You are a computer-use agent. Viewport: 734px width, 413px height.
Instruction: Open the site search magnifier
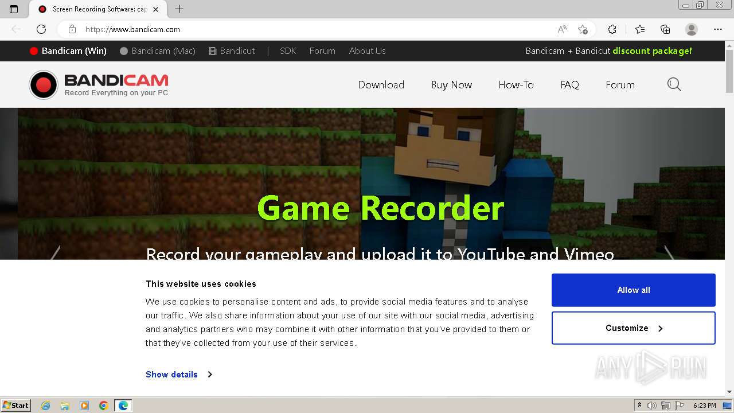(674, 85)
